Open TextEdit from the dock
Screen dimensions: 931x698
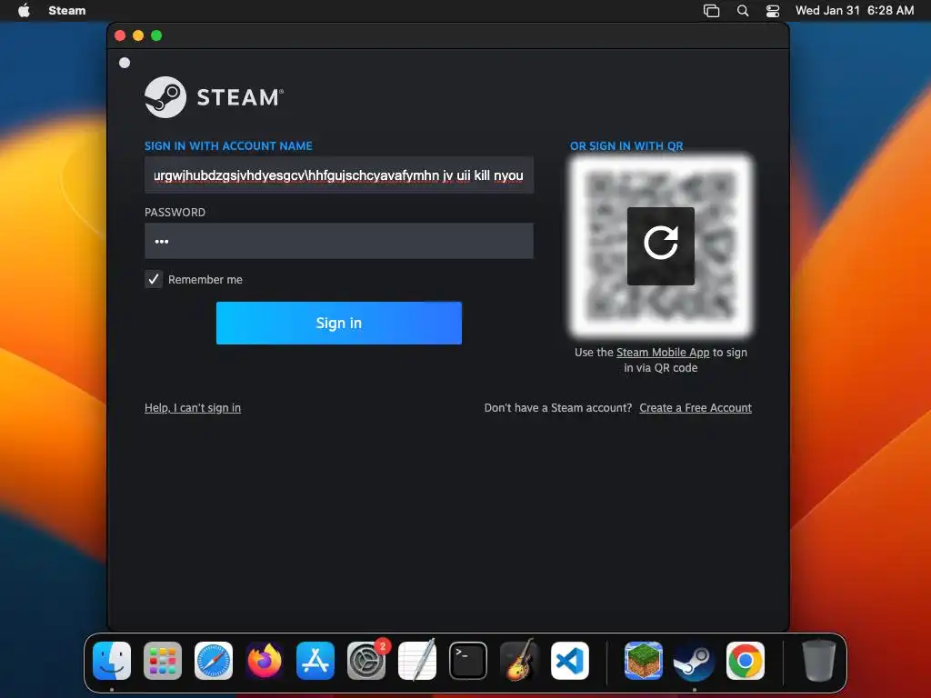[416, 661]
